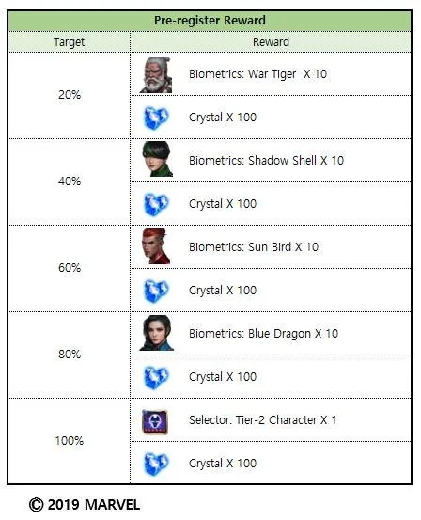Image resolution: width=421 pixels, height=520 pixels.
Task: Click the Target column header
Action: click(69, 42)
